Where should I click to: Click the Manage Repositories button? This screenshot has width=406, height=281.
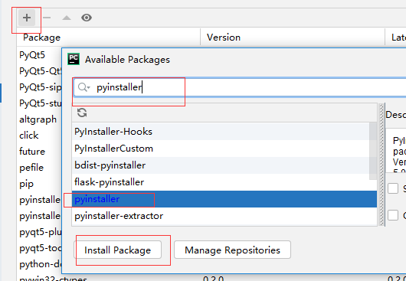tap(232, 250)
